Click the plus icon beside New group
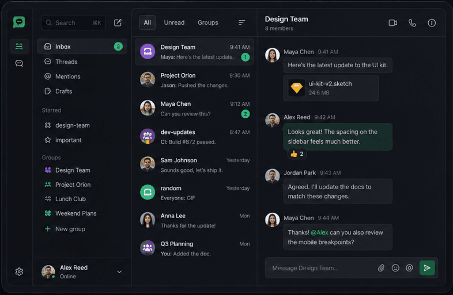The width and height of the screenshot is (453, 295). 48,229
